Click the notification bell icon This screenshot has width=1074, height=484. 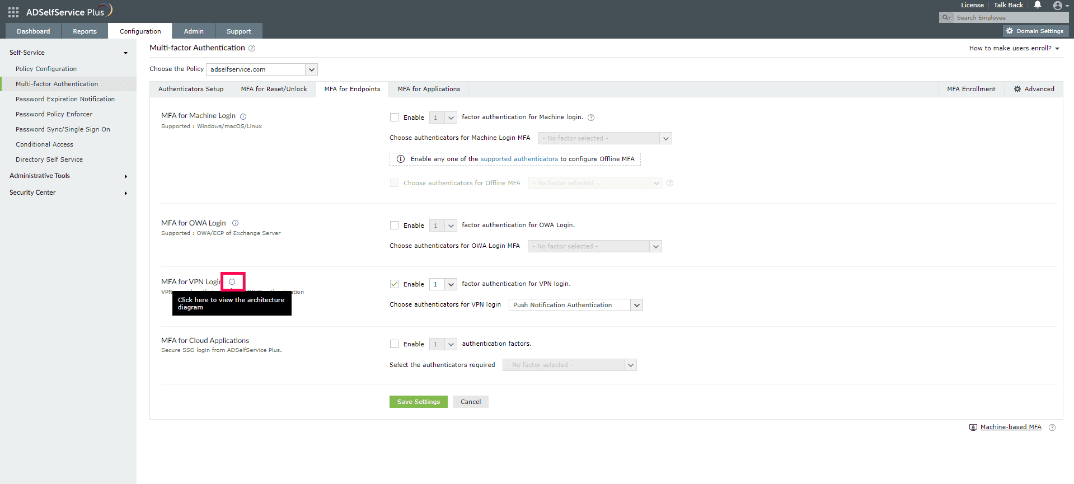[1038, 5]
